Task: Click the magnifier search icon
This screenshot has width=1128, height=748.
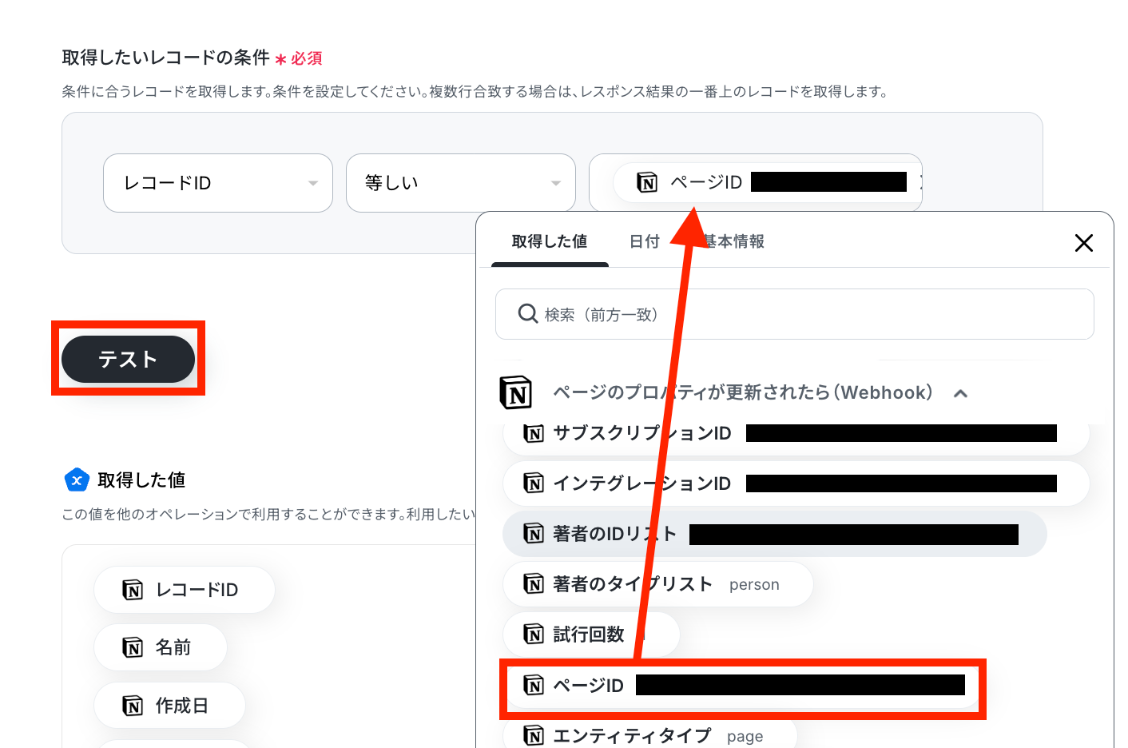Action: (527, 313)
